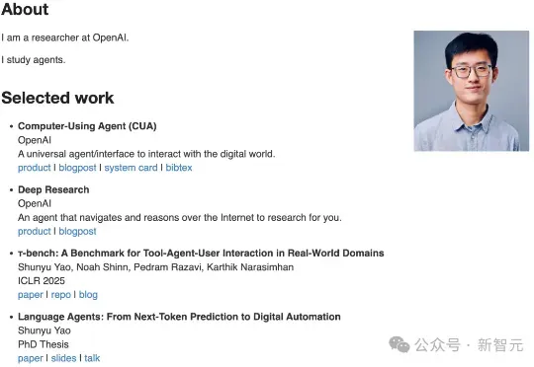Open the Deep Research product link
Screen dimensions: 534x367
pos(34,231)
